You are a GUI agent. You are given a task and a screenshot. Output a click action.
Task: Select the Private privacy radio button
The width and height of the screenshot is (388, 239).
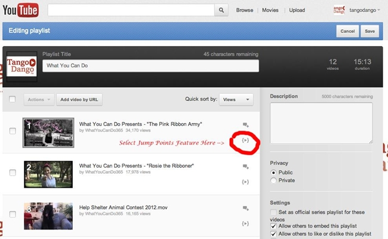pyautogui.click(x=273, y=180)
